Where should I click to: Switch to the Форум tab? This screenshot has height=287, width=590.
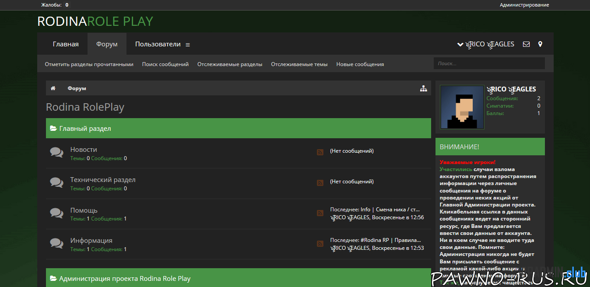pos(107,44)
